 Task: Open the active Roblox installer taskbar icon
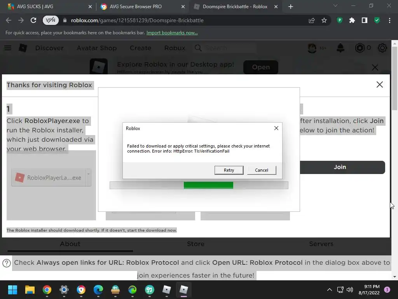(x=183, y=290)
